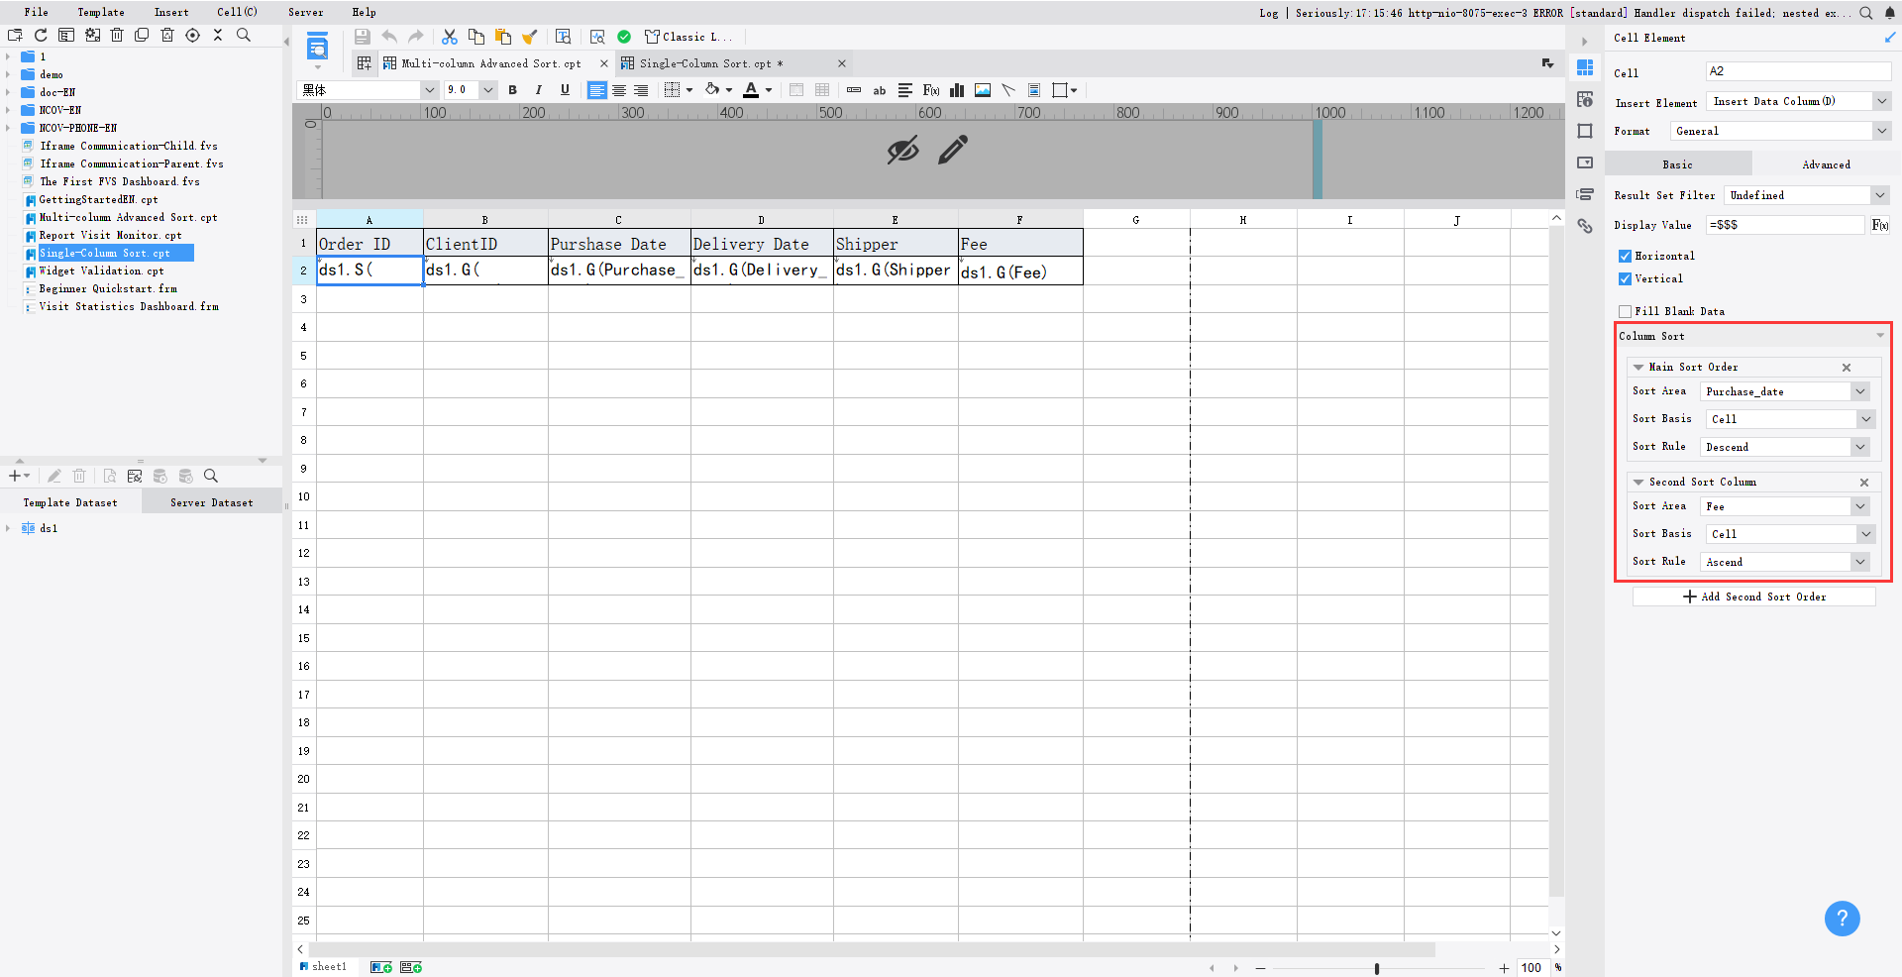Click the font color A swatch
Image resolution: width=1902 pixels, height=977 pixels.
751,90
